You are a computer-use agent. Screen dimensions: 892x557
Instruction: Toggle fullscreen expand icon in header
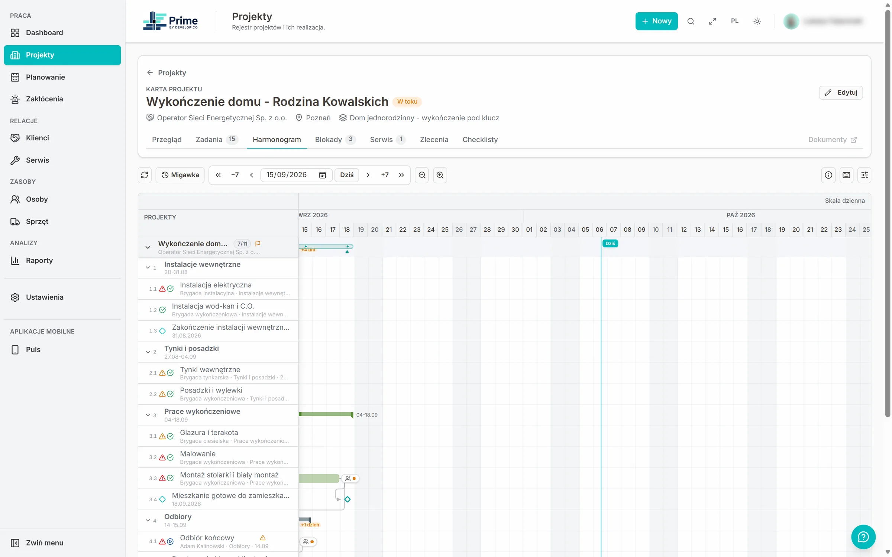pyautogui.click(x=712, y=21)
